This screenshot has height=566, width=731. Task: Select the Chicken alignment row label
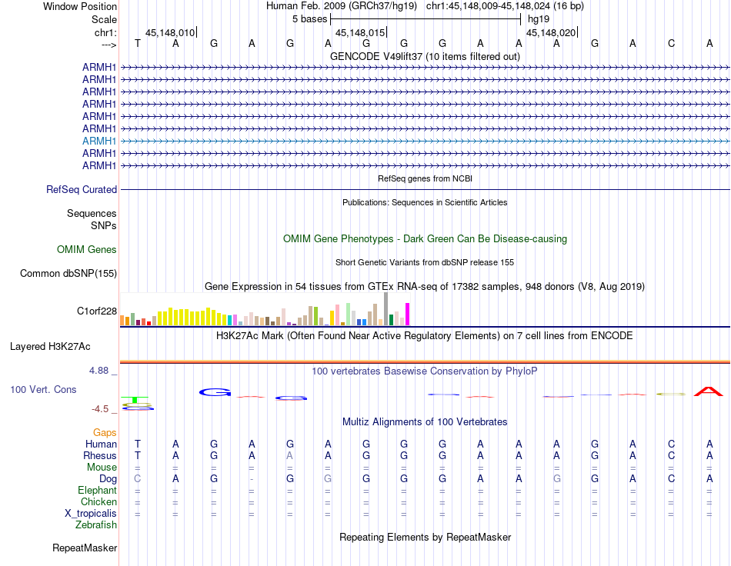pos(98,501)
